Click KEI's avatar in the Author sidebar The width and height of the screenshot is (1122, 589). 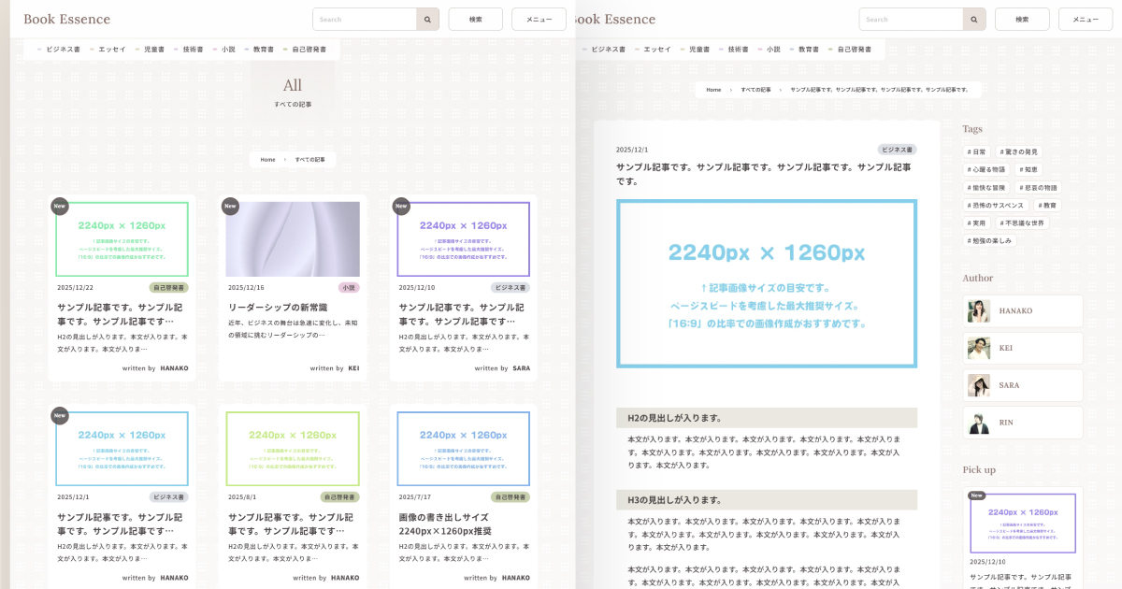[978, 348]
